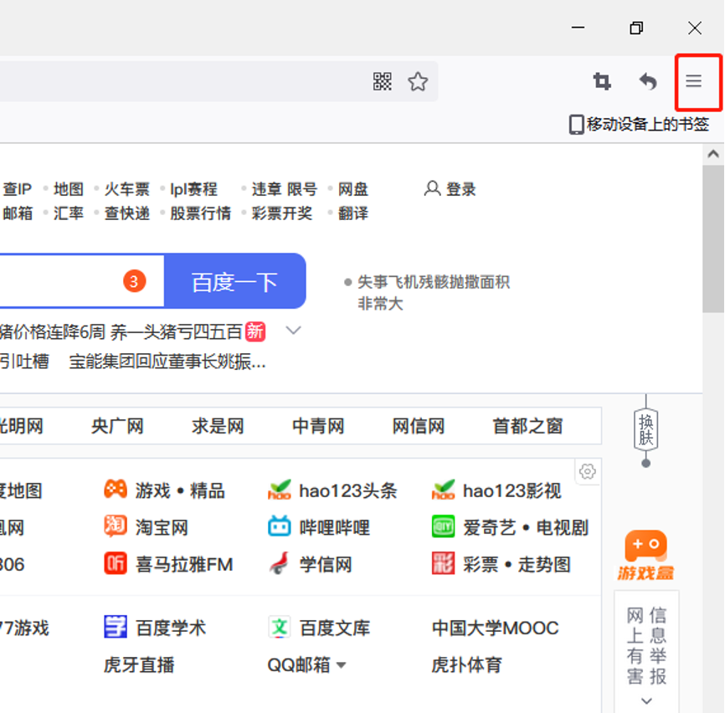This screenshot has height=713, width=725.
Task: Select the 首都之窗 tab
Action: pos(527,427)
